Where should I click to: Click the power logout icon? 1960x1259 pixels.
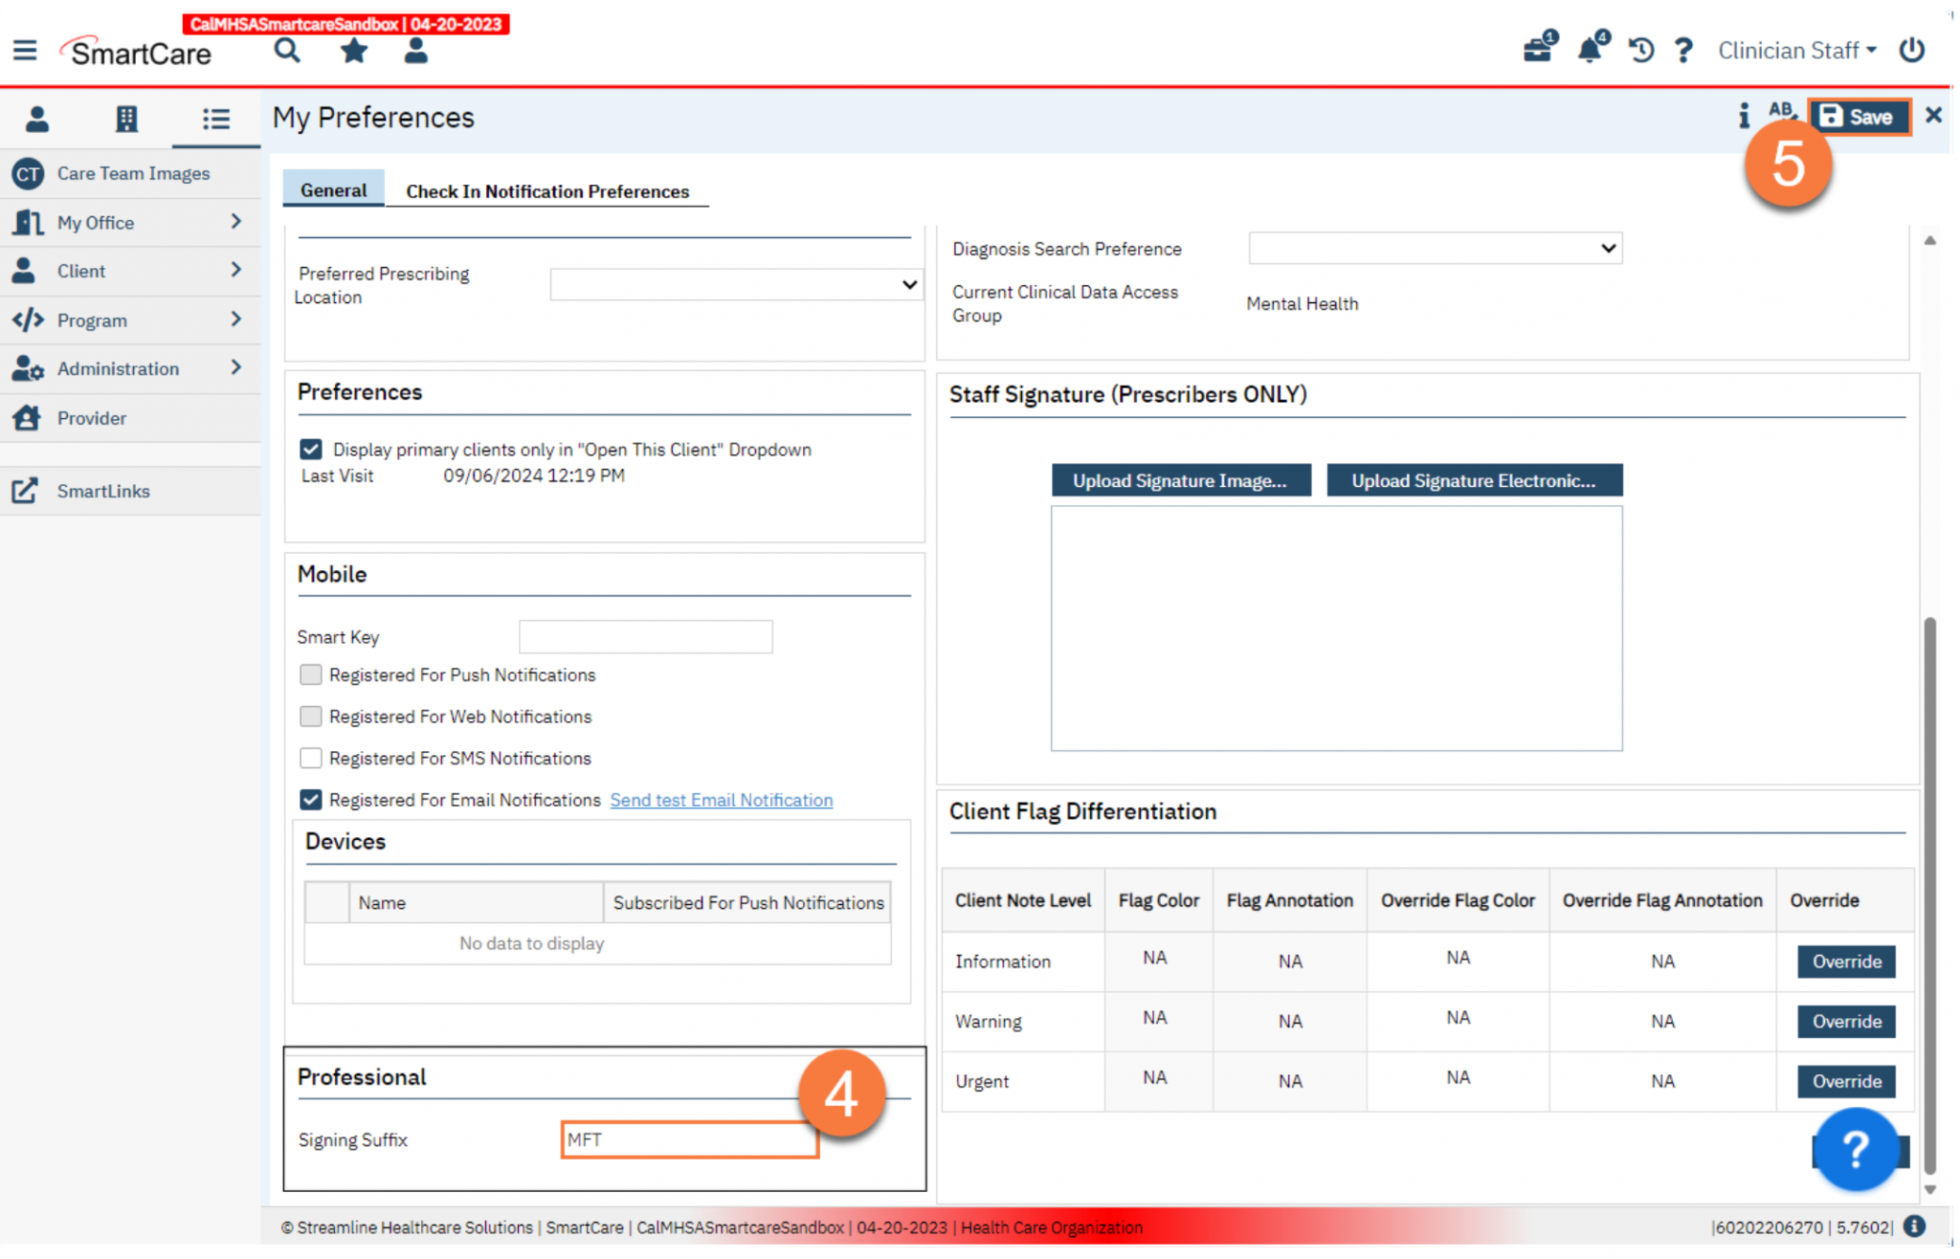click(1912, 50)
